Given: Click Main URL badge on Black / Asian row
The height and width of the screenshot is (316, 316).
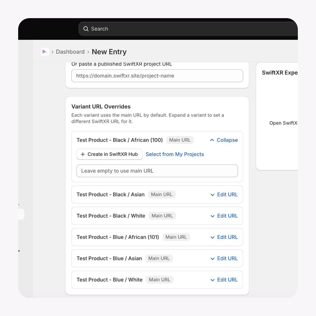Looking at the screenshot, I should pyautogui.click(x=162, y=195).
